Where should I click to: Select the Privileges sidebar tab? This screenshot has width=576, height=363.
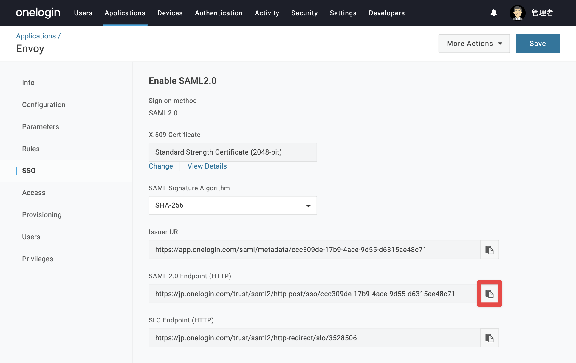(x=38, y=259)
